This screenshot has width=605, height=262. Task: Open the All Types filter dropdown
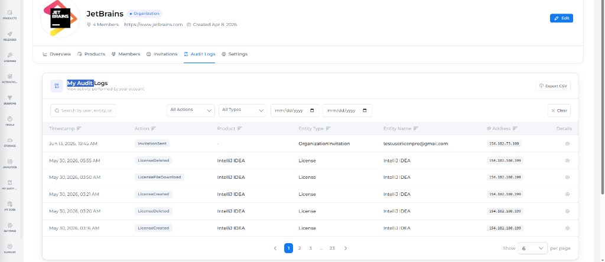click(x=243, y=110)
